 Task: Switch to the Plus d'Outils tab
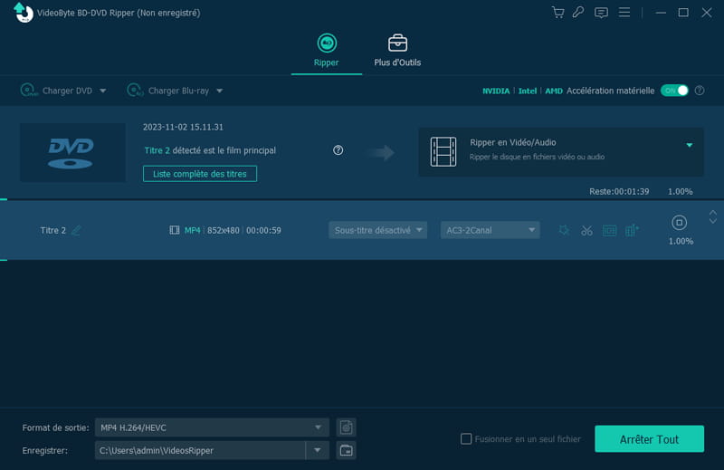397,51
